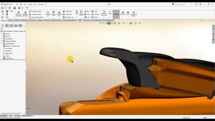Open DisplayManager panel tab
The image size is (215, 121).
[x=20, y=26]
